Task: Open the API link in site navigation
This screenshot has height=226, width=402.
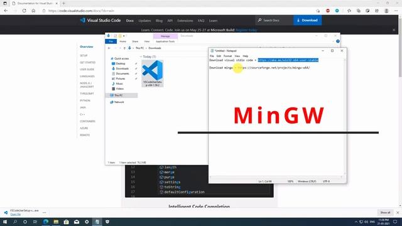Action: tap(170, 21)
